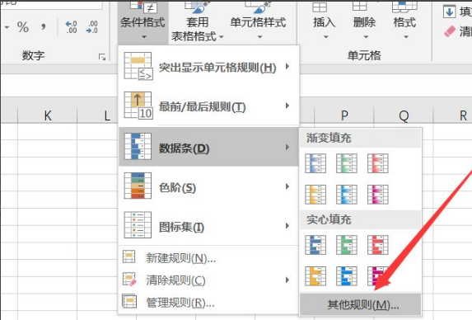Click the icon sets menu icon
472x320 pixels.
(138, 225)
